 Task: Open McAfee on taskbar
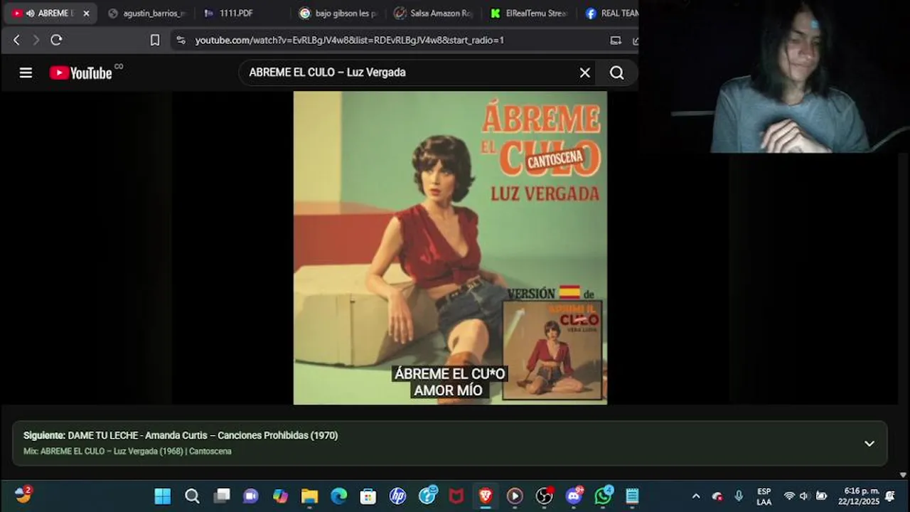click(456, 496)
